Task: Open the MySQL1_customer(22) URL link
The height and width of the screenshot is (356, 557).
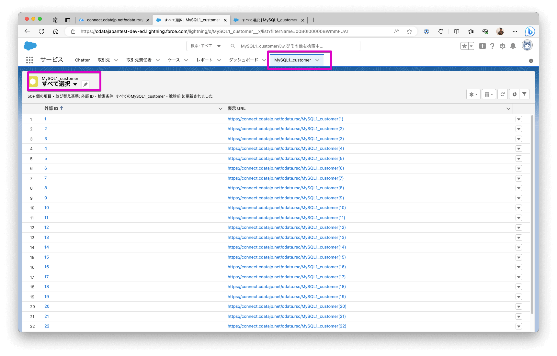Action: coord(287,326)
